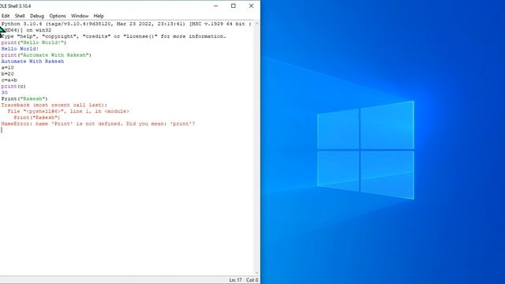Click the print(c) line

[x=13, y=86]
